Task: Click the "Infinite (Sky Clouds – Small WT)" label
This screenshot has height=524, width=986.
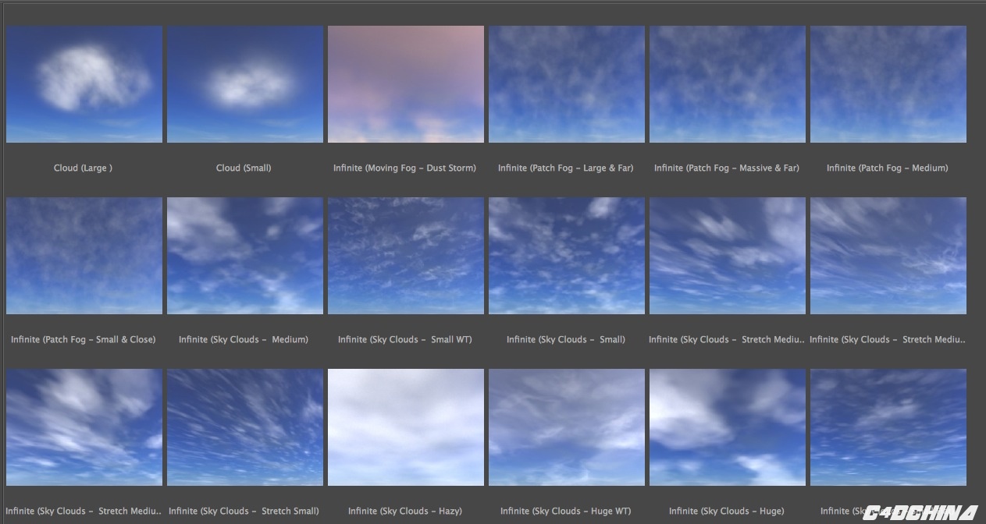Action: coord(405,339)
